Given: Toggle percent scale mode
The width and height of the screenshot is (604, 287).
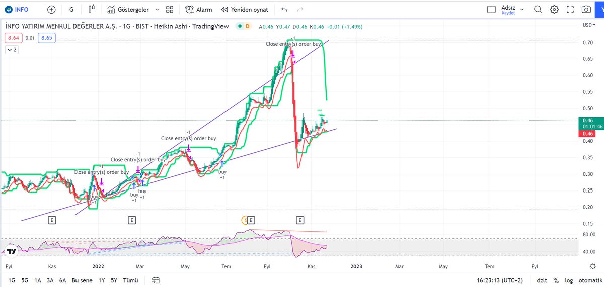Looking at the screenshot, I should pos(556,280).
